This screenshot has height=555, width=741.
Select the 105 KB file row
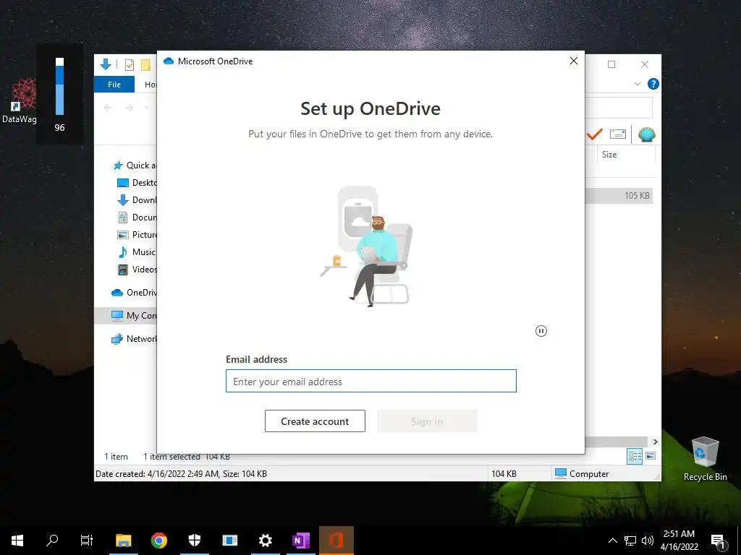619,195
